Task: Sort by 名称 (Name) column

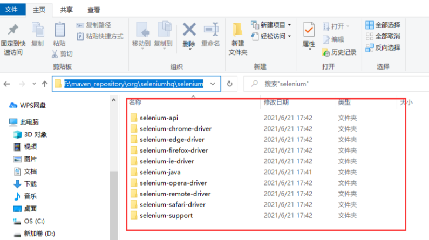Action: [x=135, y=102]
